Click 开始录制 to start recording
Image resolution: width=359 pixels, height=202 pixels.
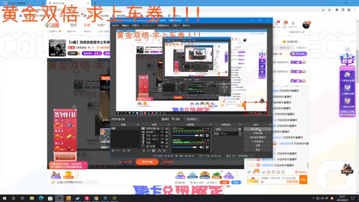[258, 133]
